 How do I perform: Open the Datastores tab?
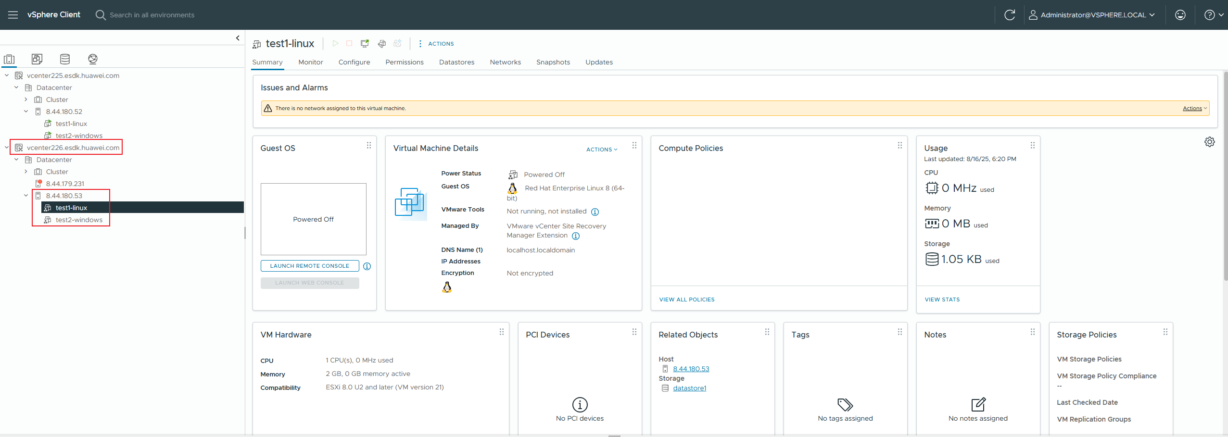(x=457, y=62)
